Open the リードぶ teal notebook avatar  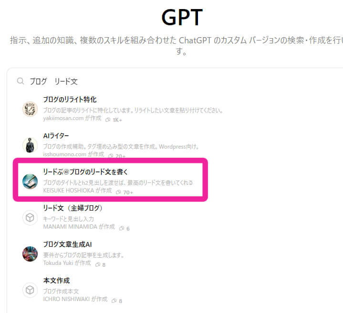pyautogui.click(x=30, y=182)
